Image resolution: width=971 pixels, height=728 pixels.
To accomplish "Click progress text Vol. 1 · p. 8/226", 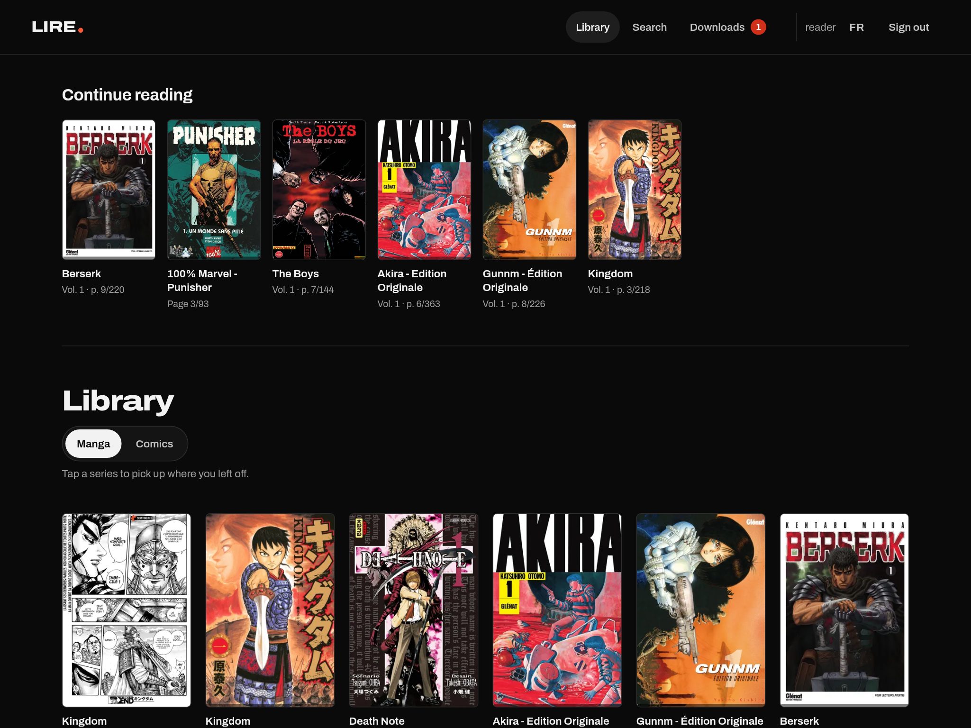I will [x=514, y=304].
